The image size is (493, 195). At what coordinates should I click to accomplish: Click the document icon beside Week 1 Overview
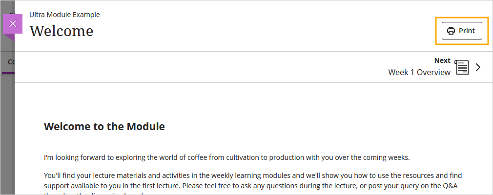pyautogui.click(x=462, y=67)
